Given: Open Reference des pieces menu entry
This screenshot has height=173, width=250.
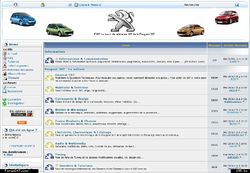Looking at the screenshot, I should [x=20, y=70].
